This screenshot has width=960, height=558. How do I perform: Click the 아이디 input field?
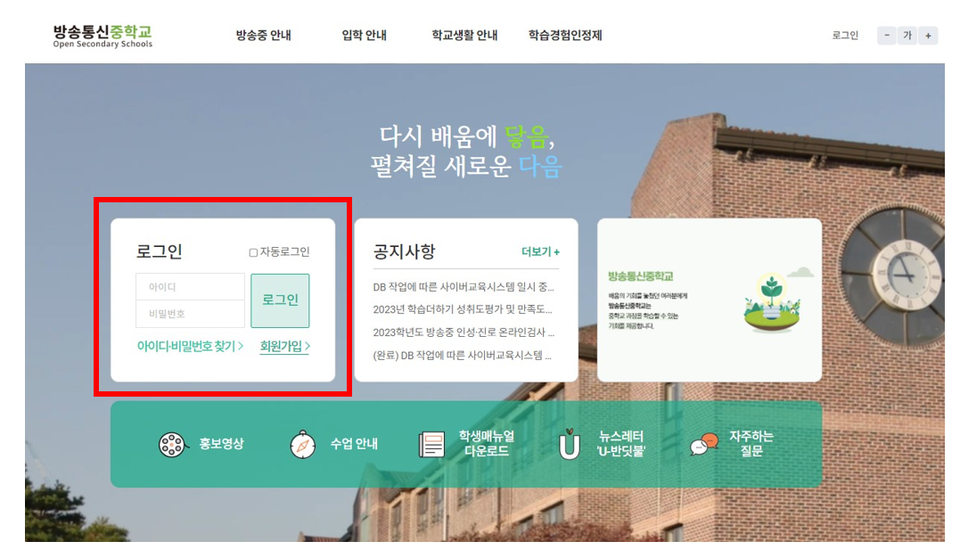190,287
